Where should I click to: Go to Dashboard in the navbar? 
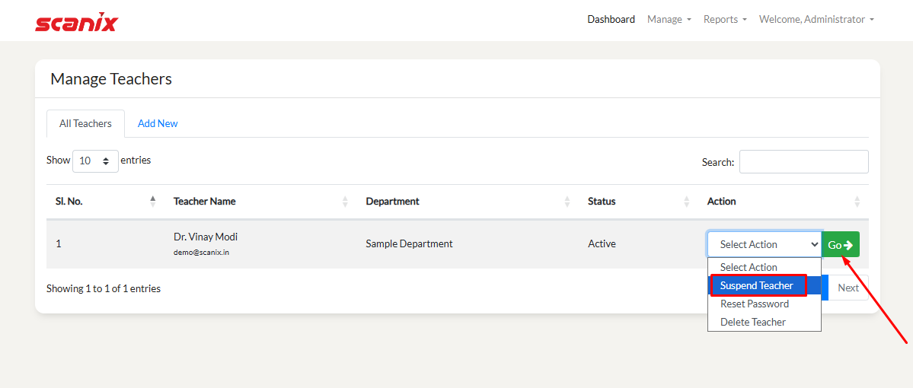tap(611, 20)
